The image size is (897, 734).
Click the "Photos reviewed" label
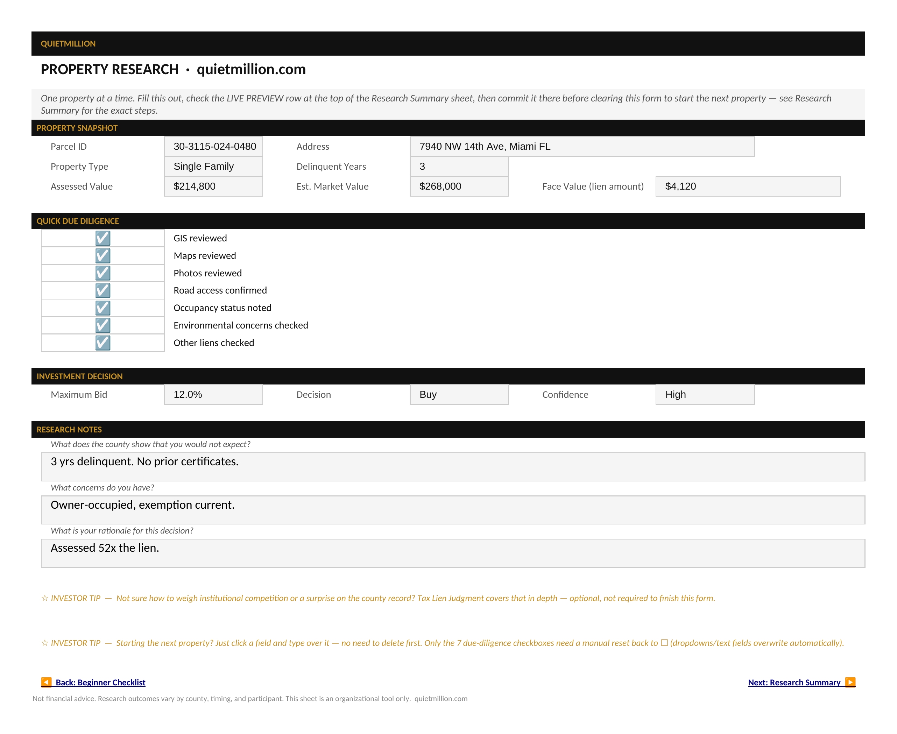click(207, 273)
